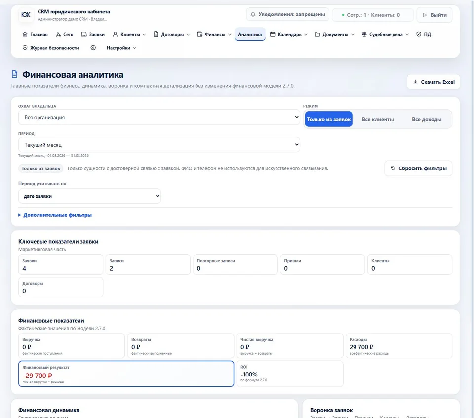This screenshot has width=474, height=418.
Task: Click the bell icon in Уведомления
Action: click(x=253, y=14)
